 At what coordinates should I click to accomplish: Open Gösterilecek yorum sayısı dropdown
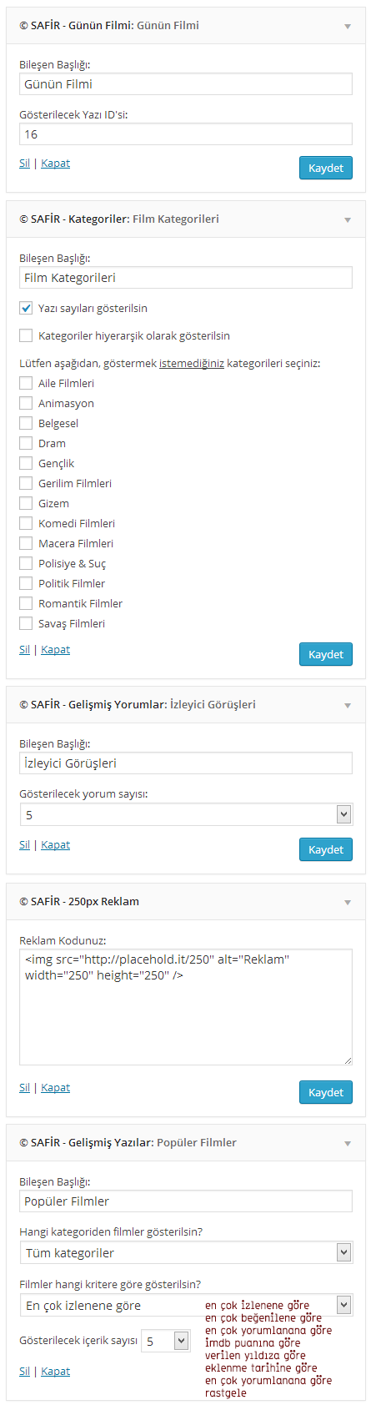186,814
